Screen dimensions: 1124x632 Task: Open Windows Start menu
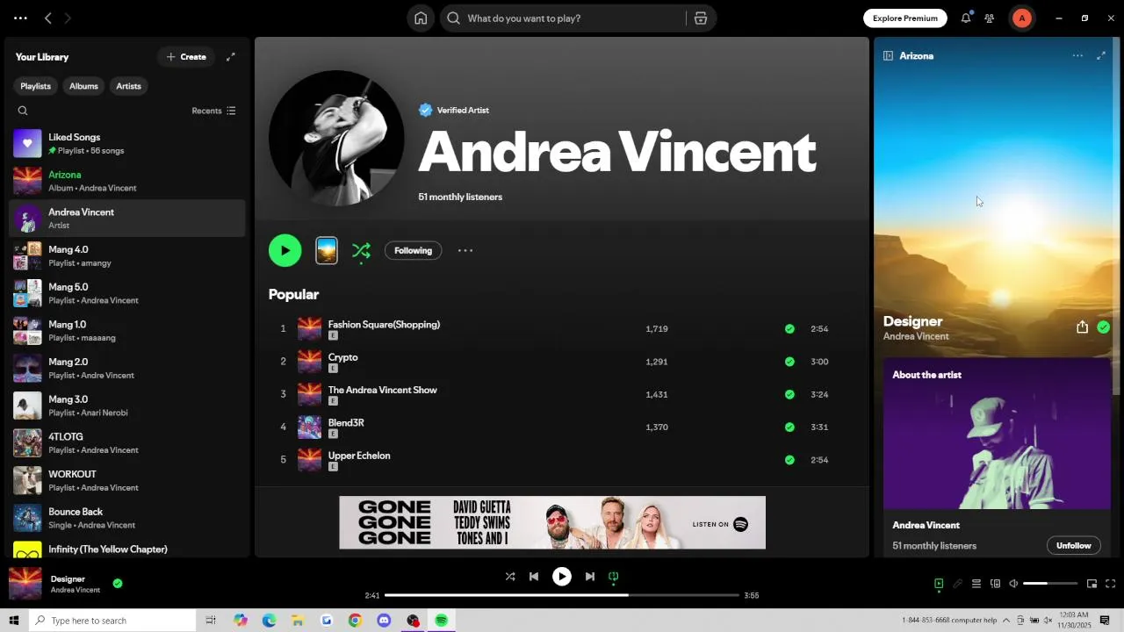pos(14,621)
